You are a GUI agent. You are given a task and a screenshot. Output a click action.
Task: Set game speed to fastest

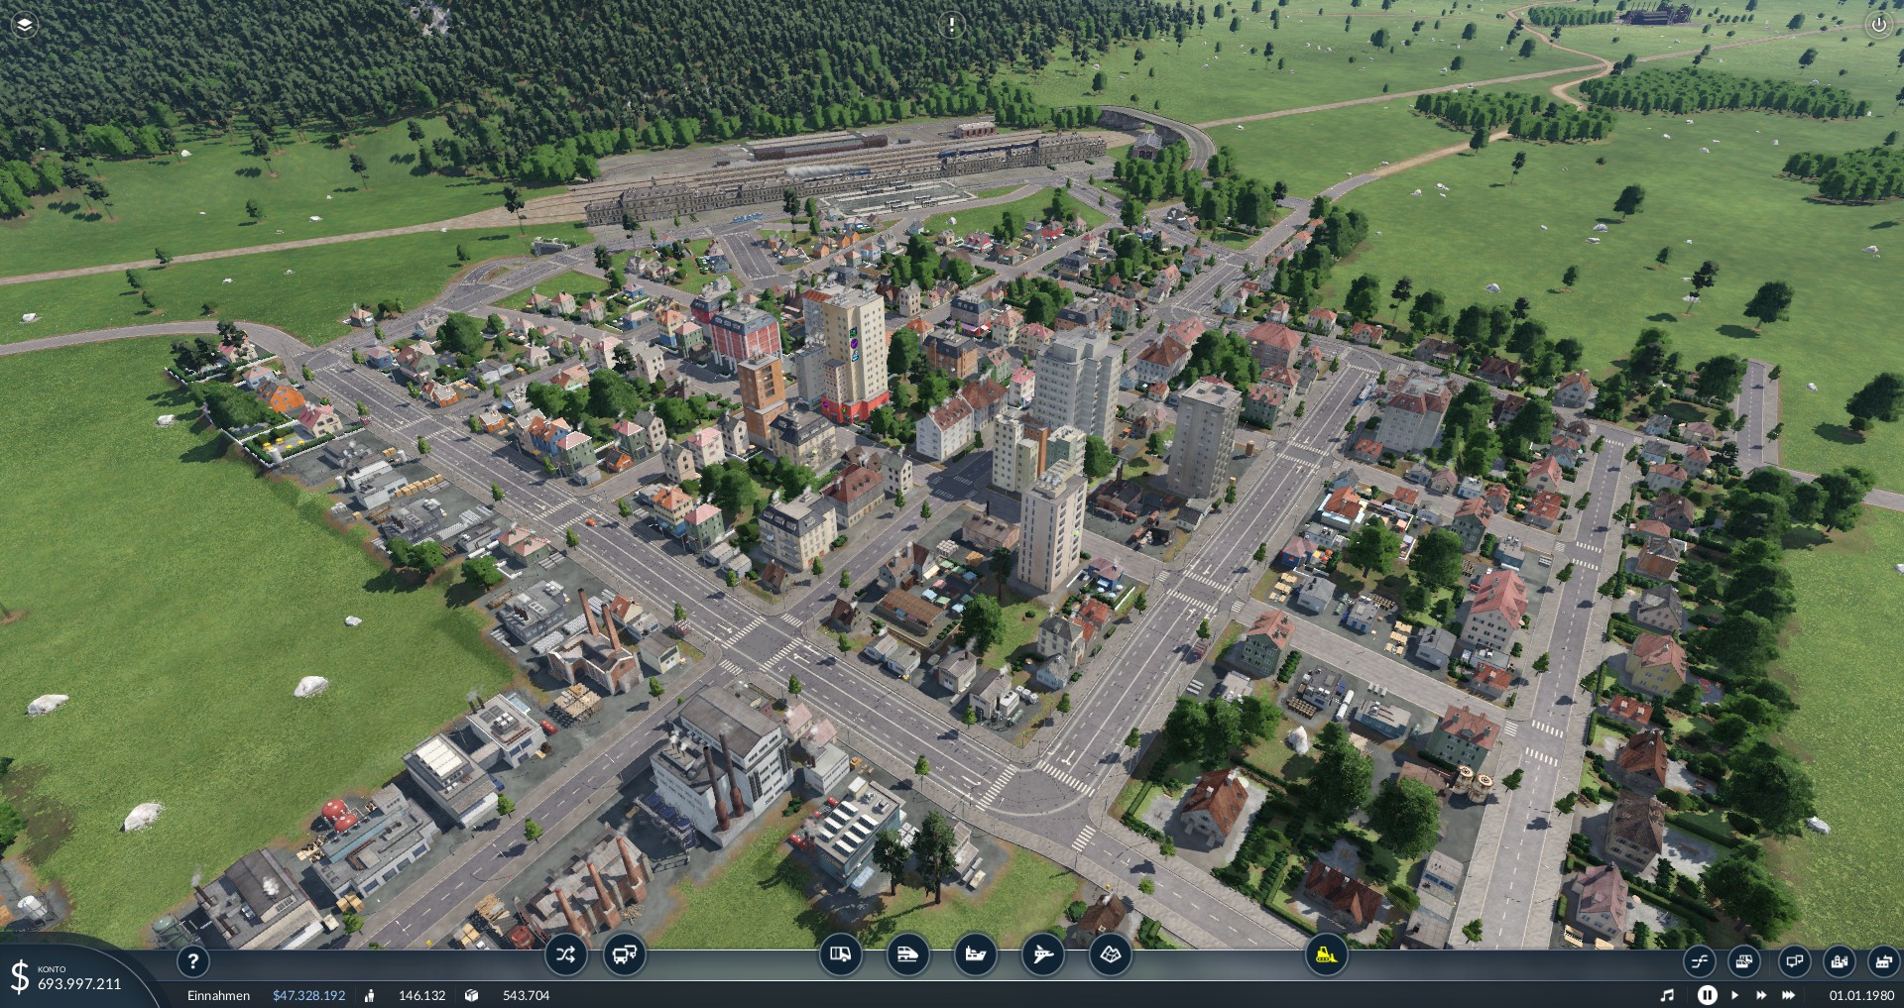[x=1789, y=995]
